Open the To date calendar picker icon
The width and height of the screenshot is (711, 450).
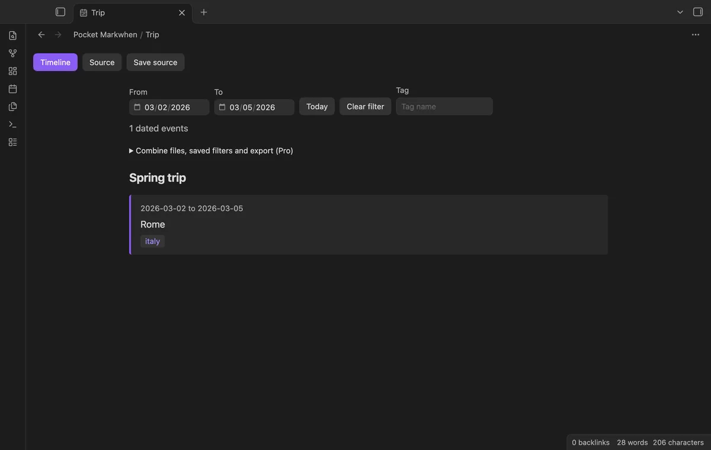[x=222, y=107]
